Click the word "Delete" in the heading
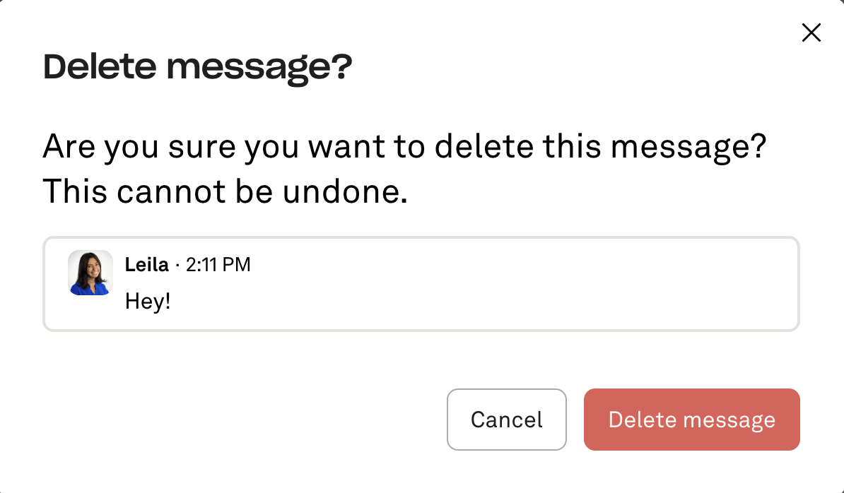 coord(99,68)
